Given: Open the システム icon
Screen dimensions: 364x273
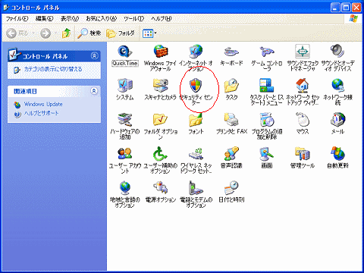Looking at the screenshot, I should (125, 86).
